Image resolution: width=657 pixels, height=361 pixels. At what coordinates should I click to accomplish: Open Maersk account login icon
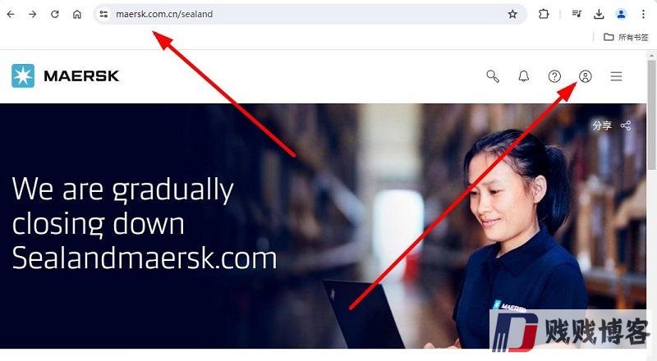586,76
